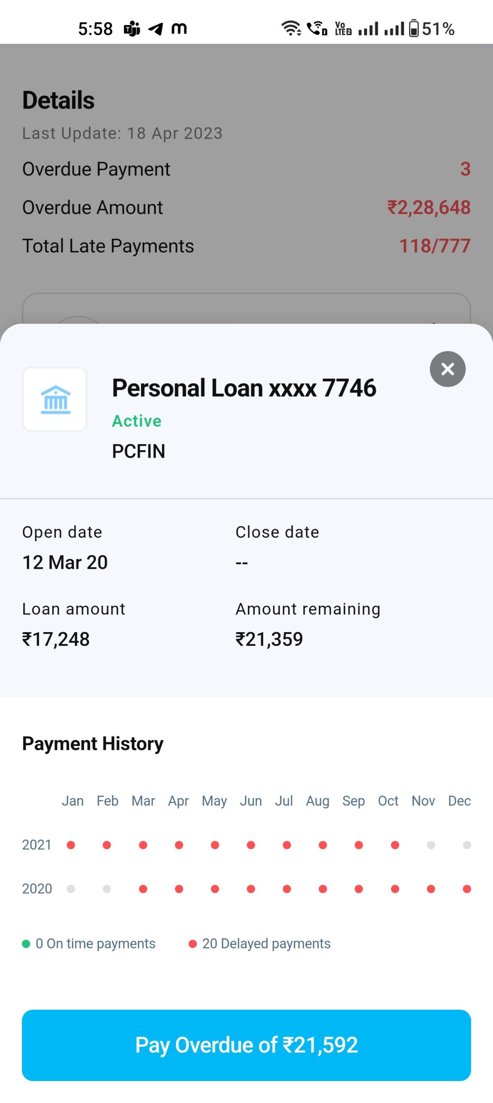
Task: Tap the Overdue Amount ₹2,28,648 row
Action: [246, 208]
